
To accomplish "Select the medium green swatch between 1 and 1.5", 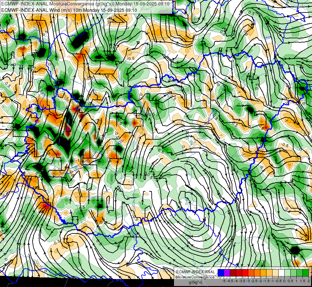I will coord(300,273).
